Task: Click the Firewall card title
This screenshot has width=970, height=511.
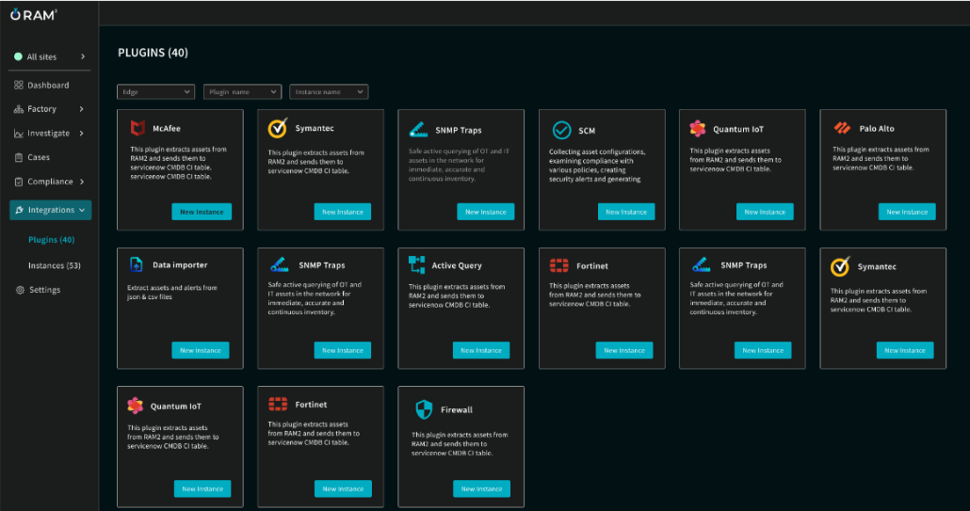Action: click(x=457, y=409)
